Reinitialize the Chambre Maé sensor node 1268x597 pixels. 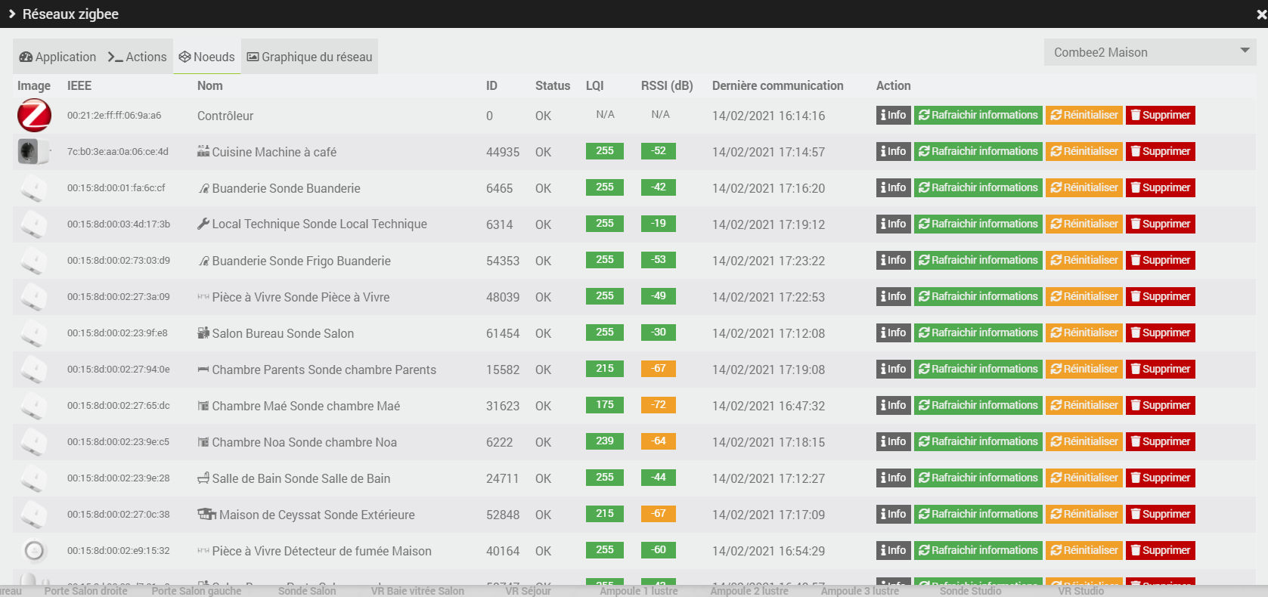(x=1084, y=405)
